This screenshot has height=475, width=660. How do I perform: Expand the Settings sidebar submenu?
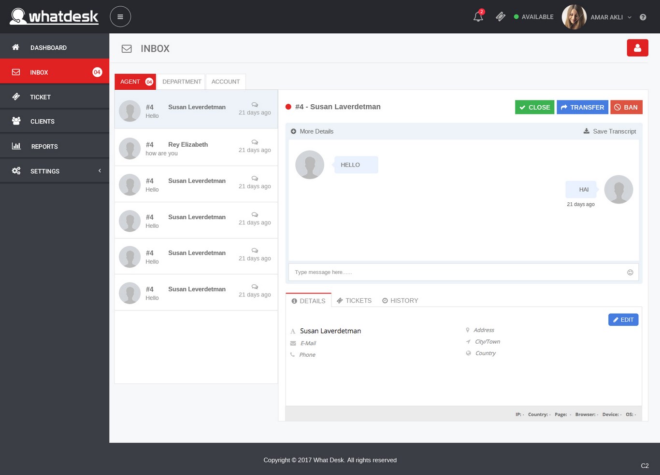pyautogui.click(x=55, y=171)
